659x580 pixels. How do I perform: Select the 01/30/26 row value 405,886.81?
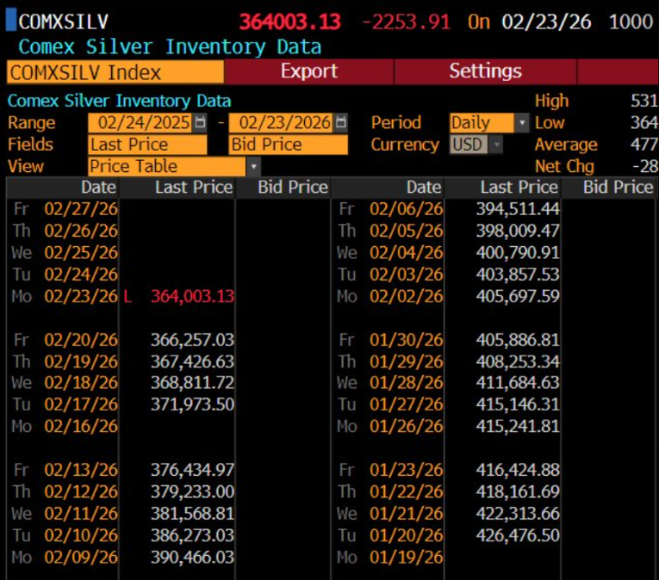point(518,340)
